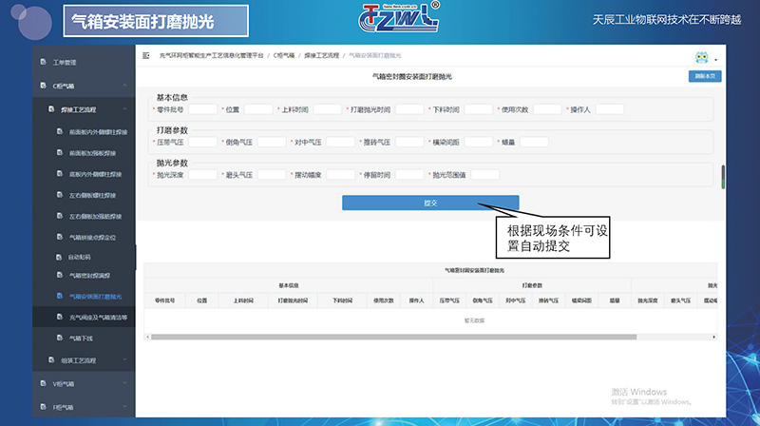The width and height of the screenshot is (760, 426).
Task: Click the 刷新本页 refresh button
Action: click(x=705, y=76)
